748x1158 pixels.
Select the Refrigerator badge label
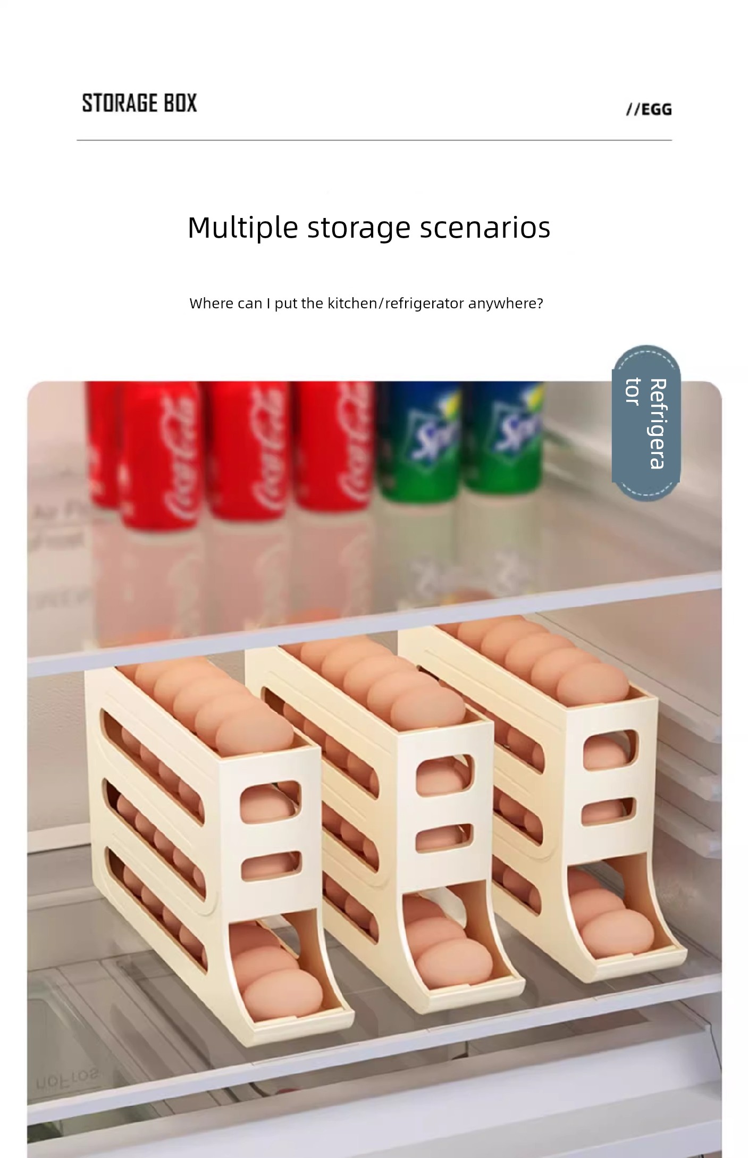(x=646, y=423)
